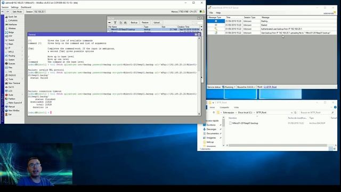Open the WinBox Settings menu

click(x=15, y=7)
